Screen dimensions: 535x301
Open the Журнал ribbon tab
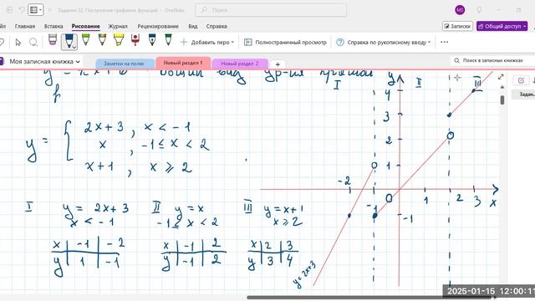118,26
